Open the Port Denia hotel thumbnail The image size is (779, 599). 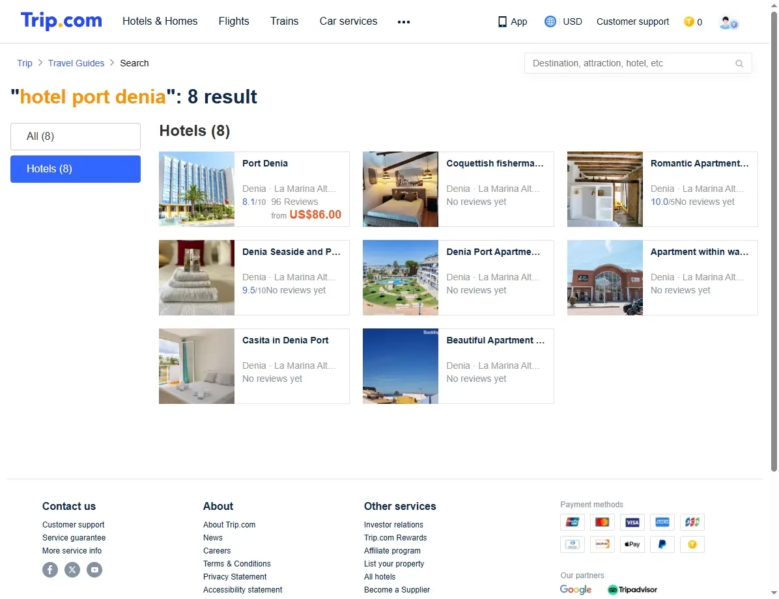click(197, 189)
